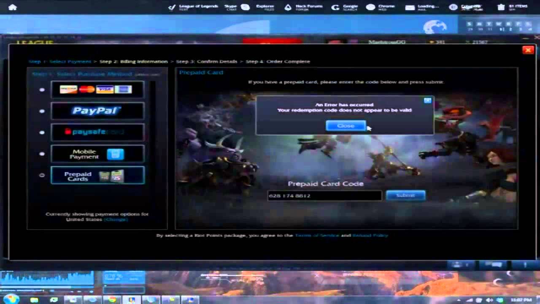
Task: Click the credit card logos payment option
Action: 97,90
